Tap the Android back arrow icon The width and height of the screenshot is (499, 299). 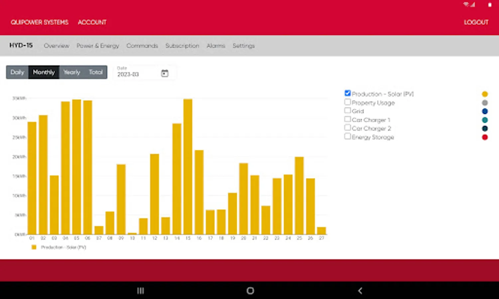point(360,291)
